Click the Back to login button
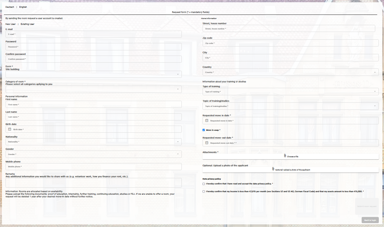This screenshot has height=227, width=384. click(370, 220)
